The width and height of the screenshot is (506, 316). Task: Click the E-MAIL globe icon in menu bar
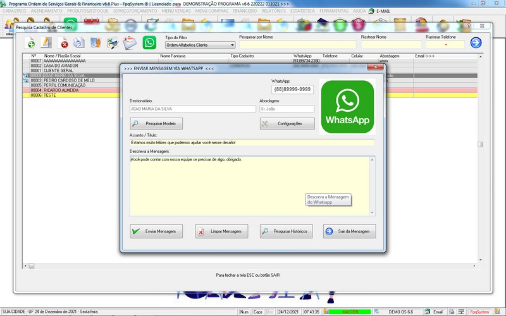(371, 11)
